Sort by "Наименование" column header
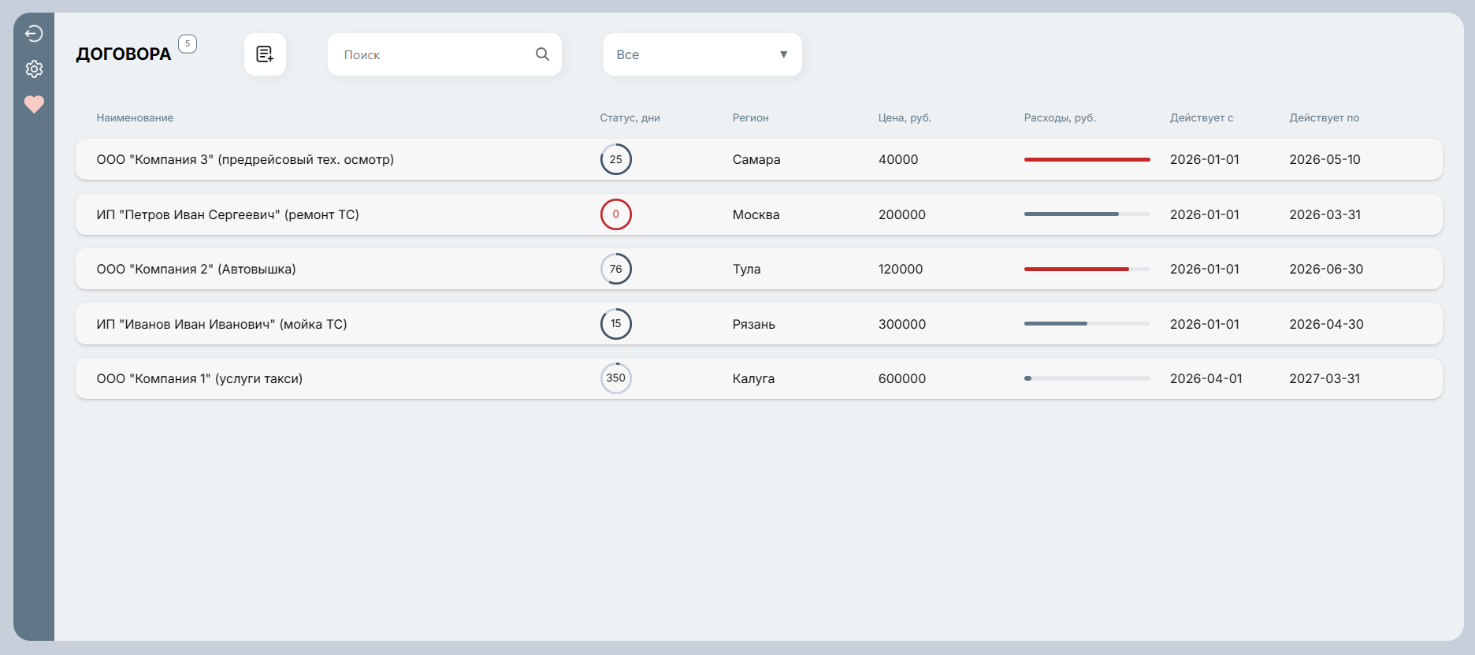1475x655 pixels. point(135,117)
